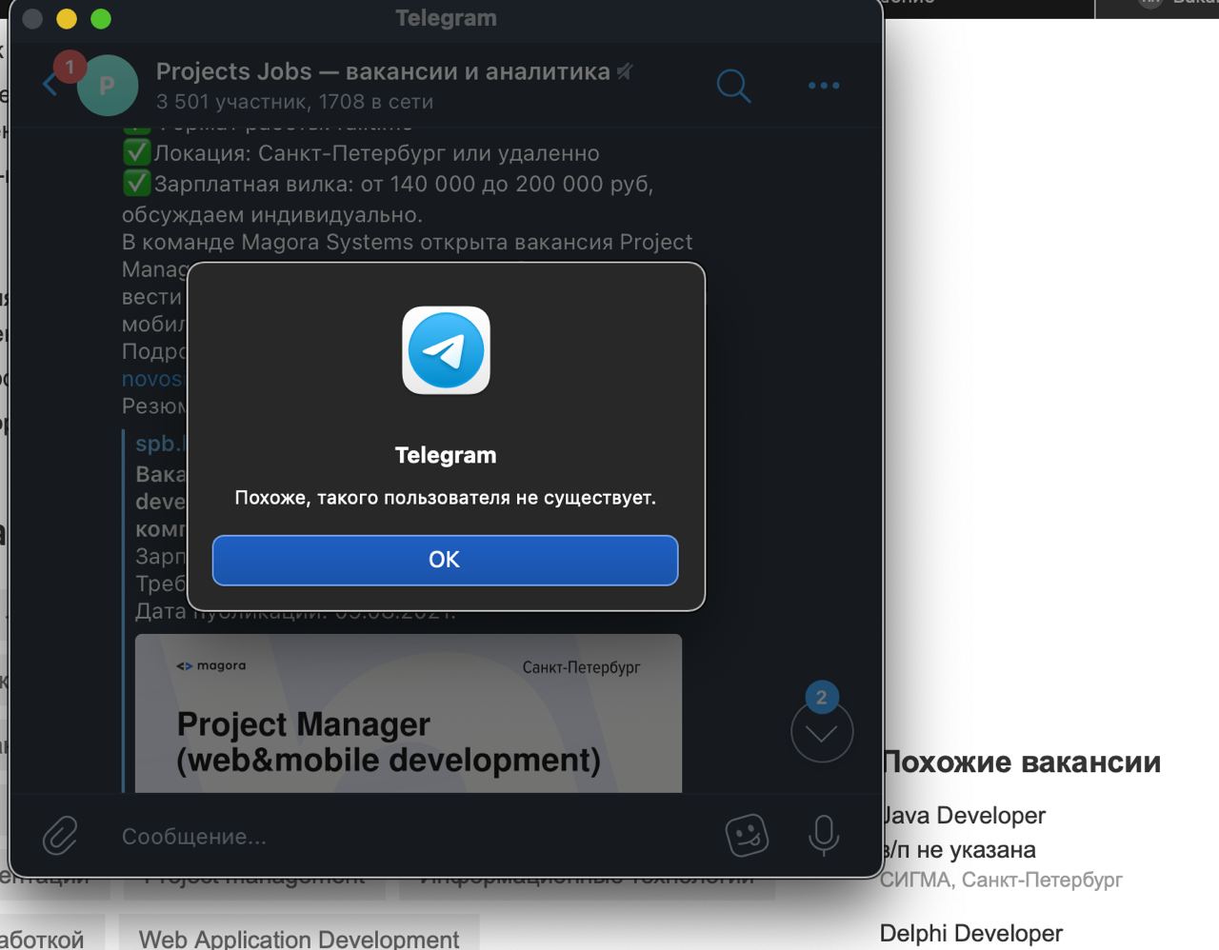Image resolution: width=1219 pixels, height=950 pixels.
Task: Open Delphi Developer vacancy in browser window
Action: (971, 934)
